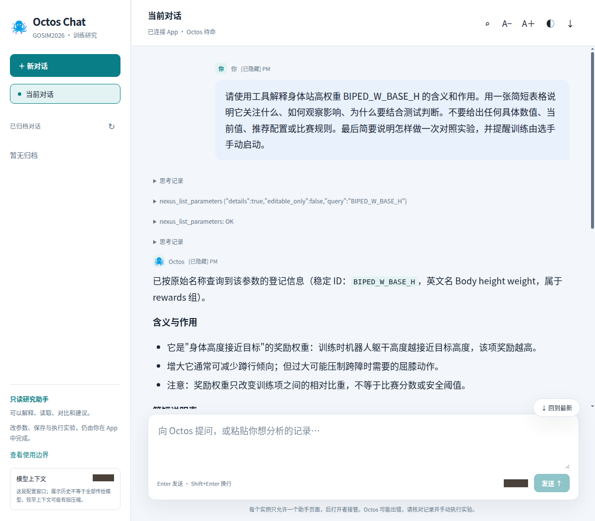Click the bullet starting 注意：奖励权重
The image size is (595, 521).
[x=317, y=385]
